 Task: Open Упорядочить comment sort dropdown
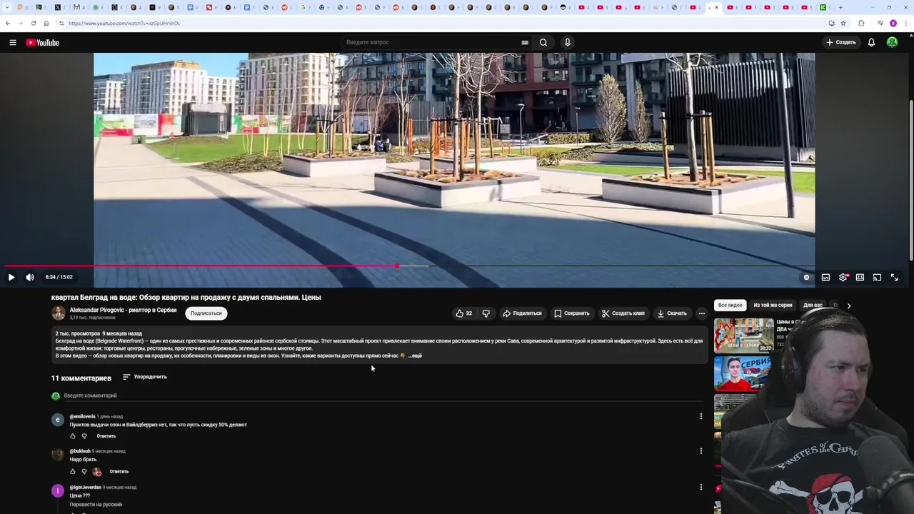pos(145,377)
